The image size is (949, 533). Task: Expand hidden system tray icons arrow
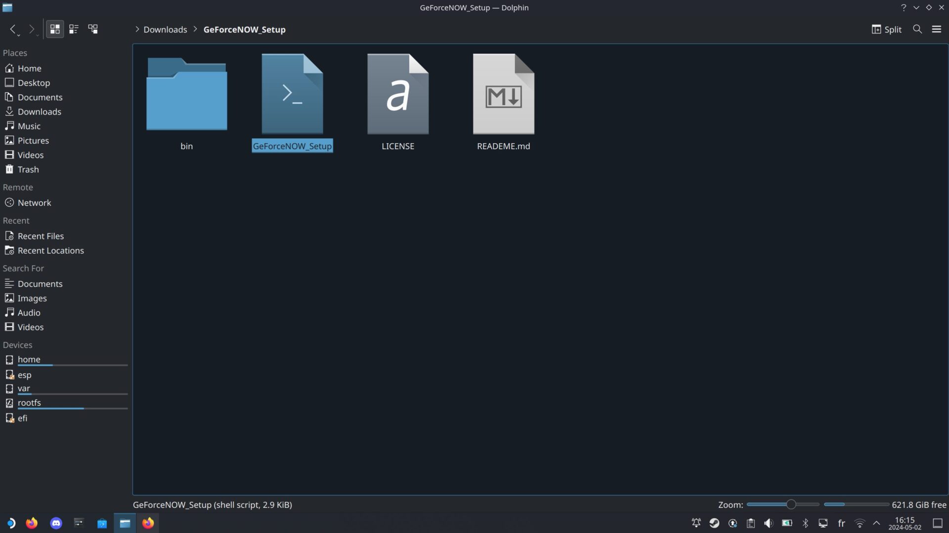click(876, 523)
